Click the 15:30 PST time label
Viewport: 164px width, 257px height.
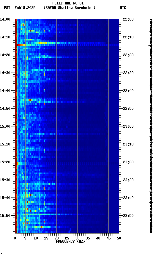[x=5, y=180]
